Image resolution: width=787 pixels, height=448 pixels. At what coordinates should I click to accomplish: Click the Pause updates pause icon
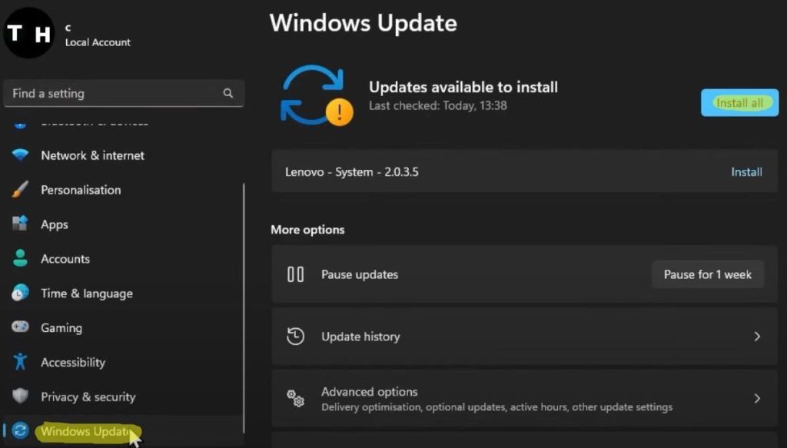tap(295, 274)
